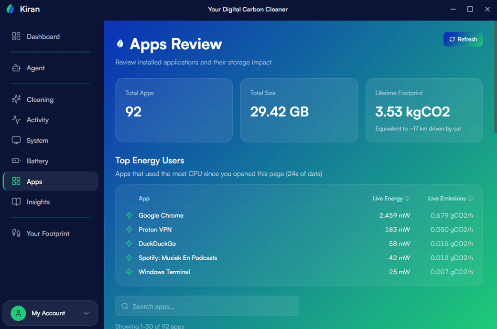Open the Cleaning section
497x329 pixels.
pyautogui.click(x=40, y=99)
